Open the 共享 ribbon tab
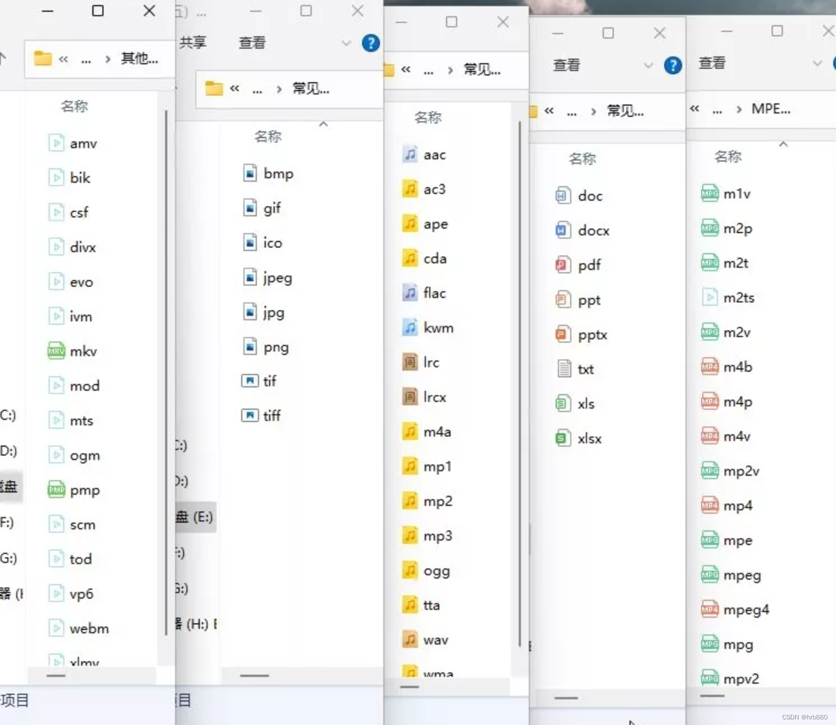The width and height of the screenshot is (836, 725). pos(193,42)
